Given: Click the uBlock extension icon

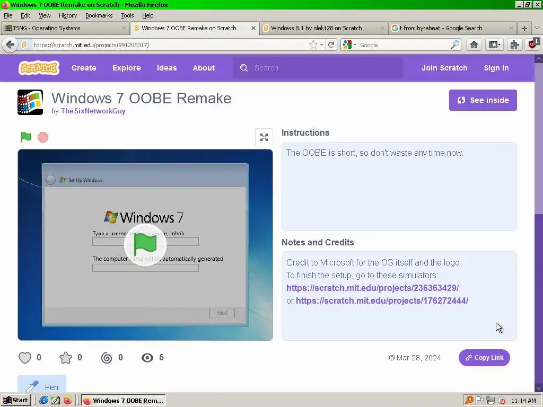Looking at the screenshot, I should (533, 45).
